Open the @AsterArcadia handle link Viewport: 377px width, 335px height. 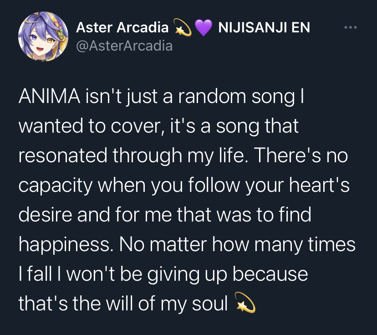pos(124,46)
